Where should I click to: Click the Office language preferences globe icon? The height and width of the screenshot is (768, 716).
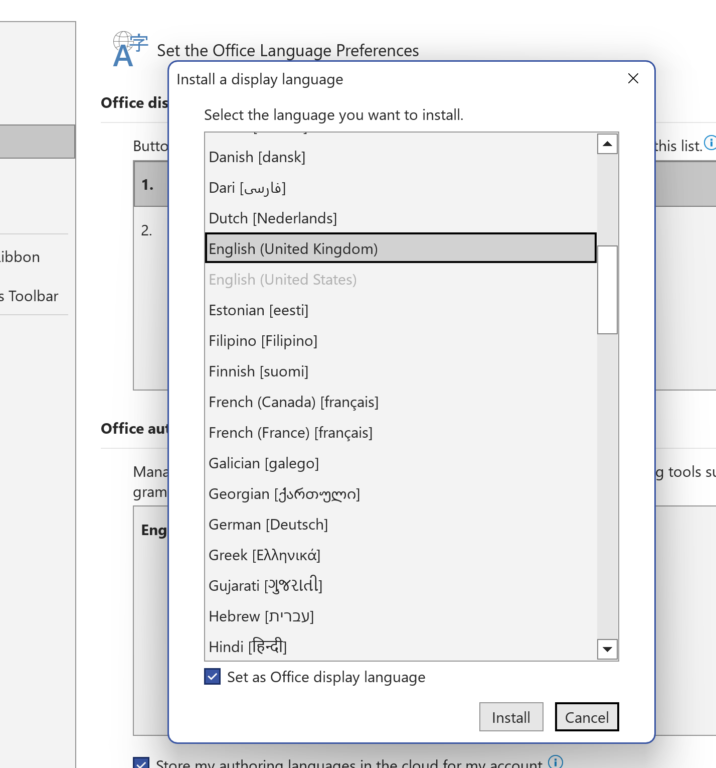tap(130, 49)
